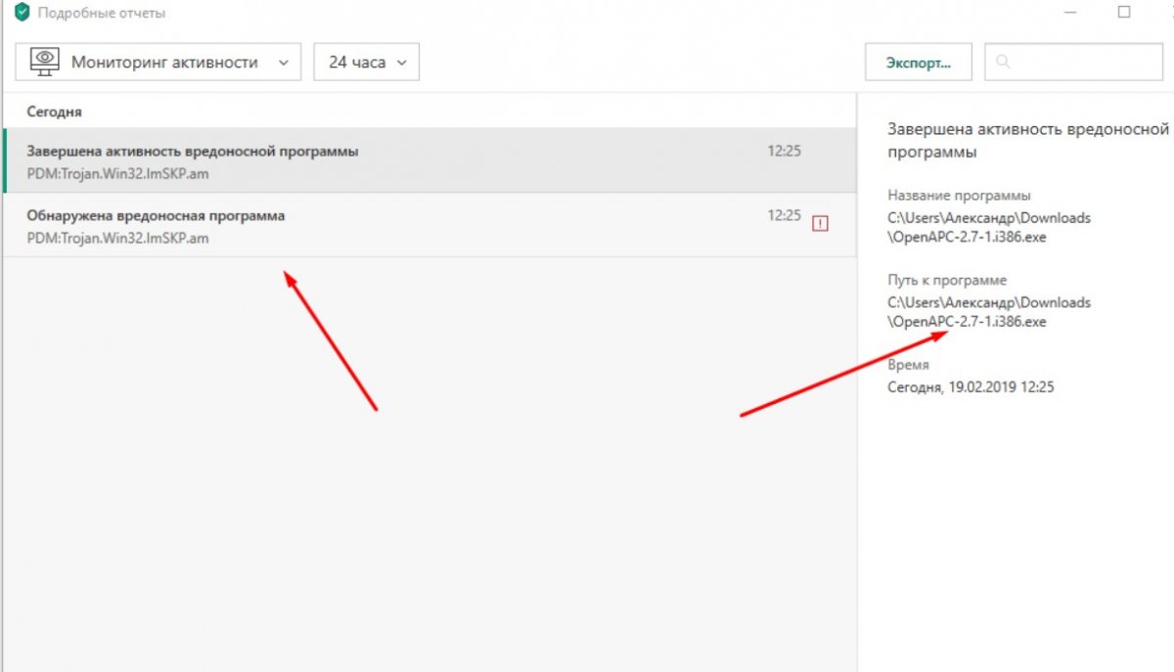Viewport: 1174px width, 672px height.
Task: Click the chevron arrow beside 24 часа
Action: pos(402,63)
